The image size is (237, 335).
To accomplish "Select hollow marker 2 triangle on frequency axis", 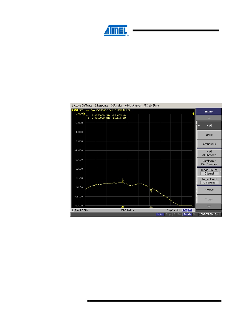I will [x=151, y=207].
